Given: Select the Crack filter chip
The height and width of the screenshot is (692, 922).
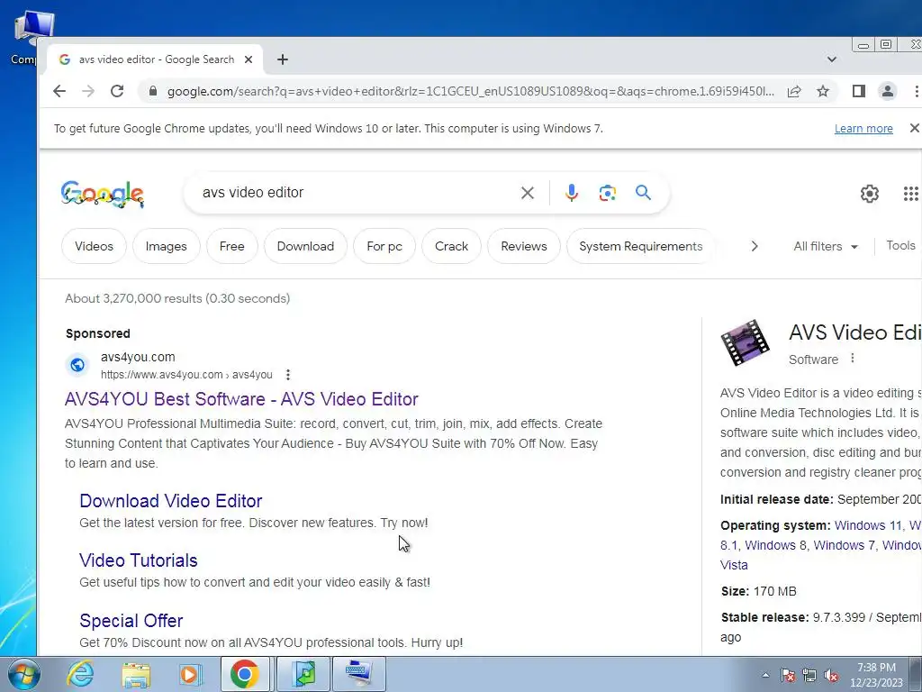Looking at the screenshot, I should point(452,247).
